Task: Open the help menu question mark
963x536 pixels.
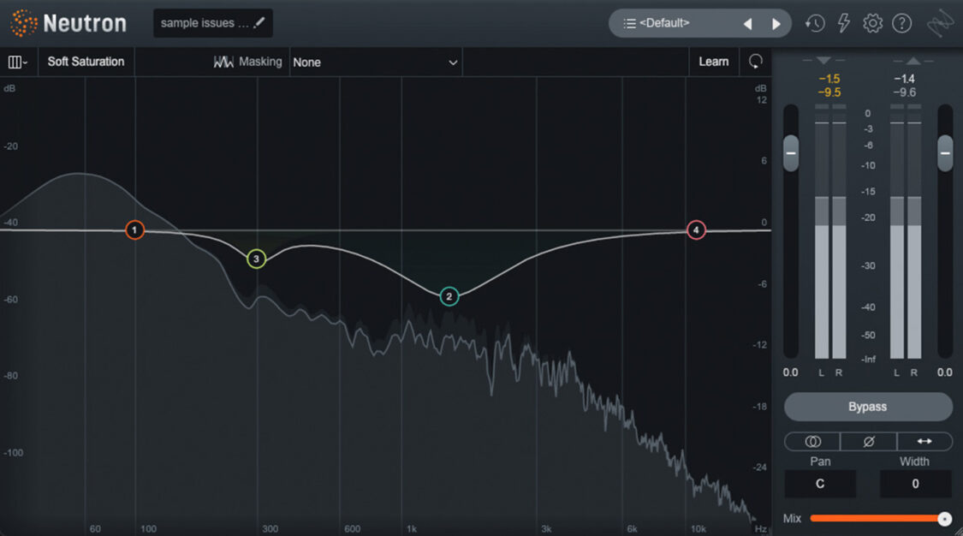Action: (x=901, y=23)
